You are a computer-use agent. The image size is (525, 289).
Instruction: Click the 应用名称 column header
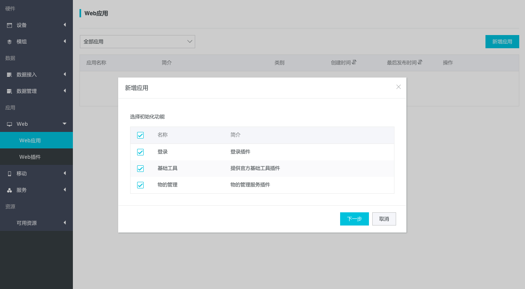click(96, 63)
